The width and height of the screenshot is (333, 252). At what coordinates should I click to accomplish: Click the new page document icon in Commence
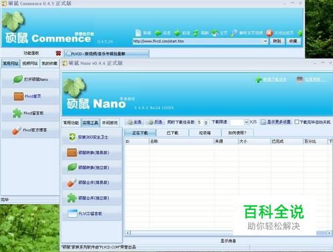[138, 33]
